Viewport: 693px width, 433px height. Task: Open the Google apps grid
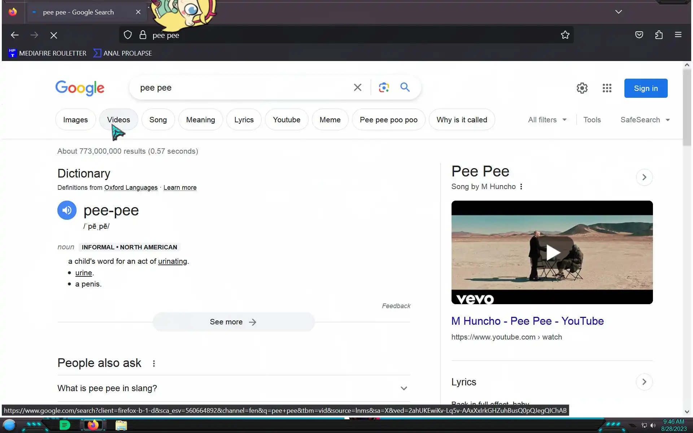pos(607,88)
